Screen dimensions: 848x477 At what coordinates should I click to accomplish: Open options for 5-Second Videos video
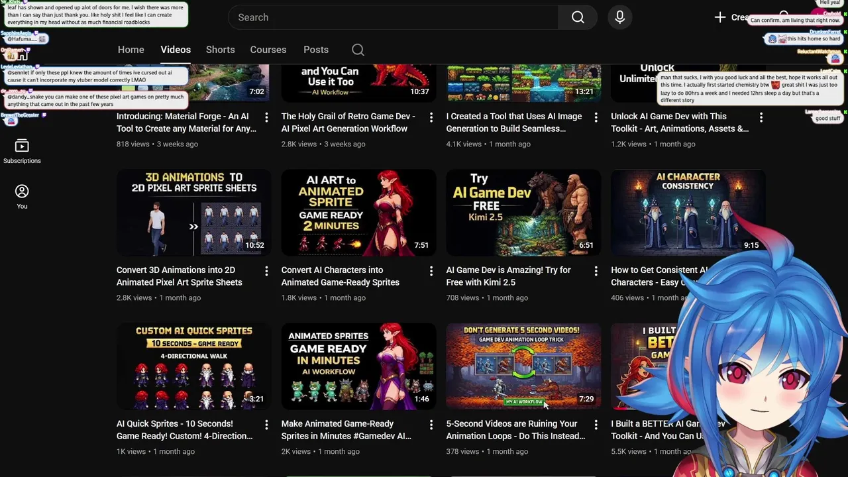tap(596, 425)
